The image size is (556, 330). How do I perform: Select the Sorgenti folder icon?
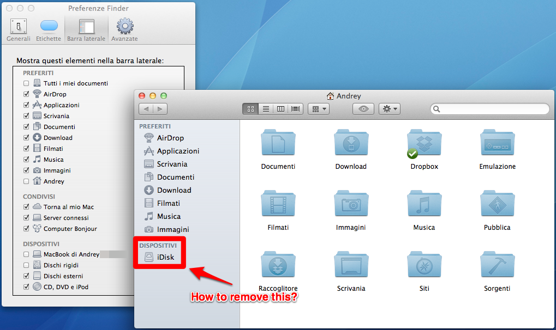pos(497,265)
